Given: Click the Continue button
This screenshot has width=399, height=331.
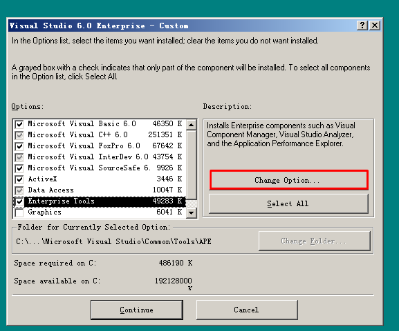Looking at the screenshot, I should [137, 310].
